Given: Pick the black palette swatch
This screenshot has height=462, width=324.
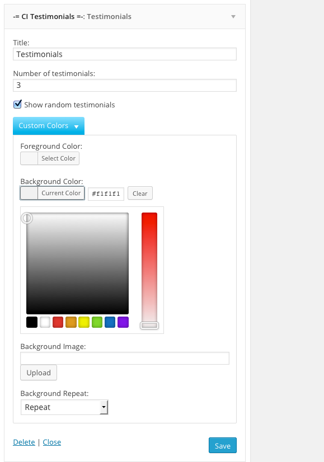Looking at the screenshot, I should pos(32,322).
